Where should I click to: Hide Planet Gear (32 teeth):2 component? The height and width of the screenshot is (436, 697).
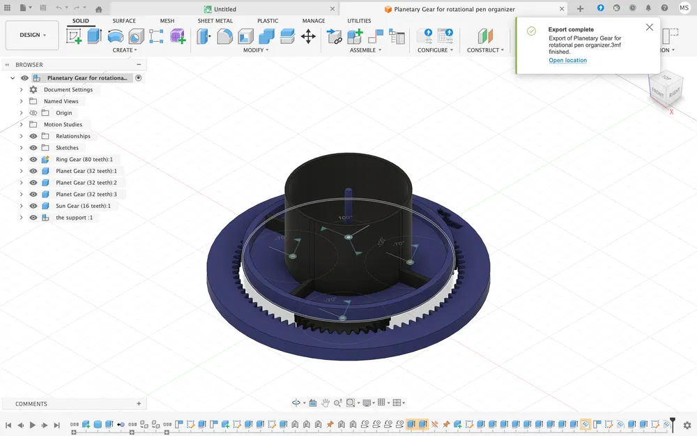[33, 182]
